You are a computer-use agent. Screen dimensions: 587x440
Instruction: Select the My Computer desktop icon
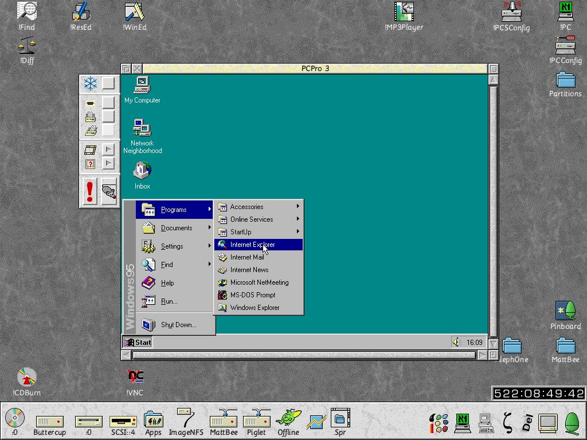click(x=142, y=90)
